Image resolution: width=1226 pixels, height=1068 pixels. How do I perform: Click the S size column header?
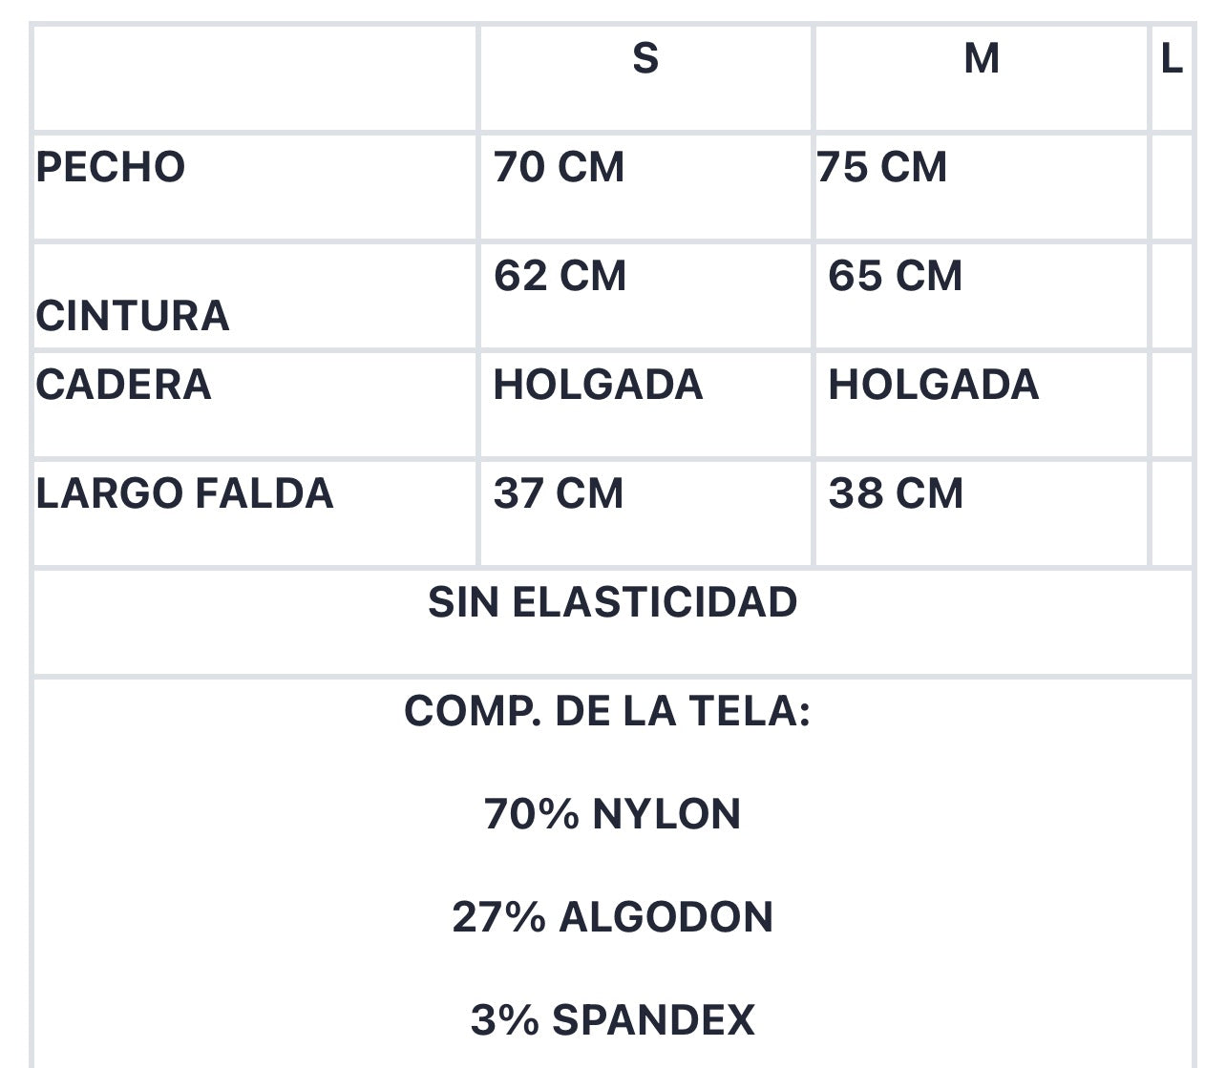(645, 59)
